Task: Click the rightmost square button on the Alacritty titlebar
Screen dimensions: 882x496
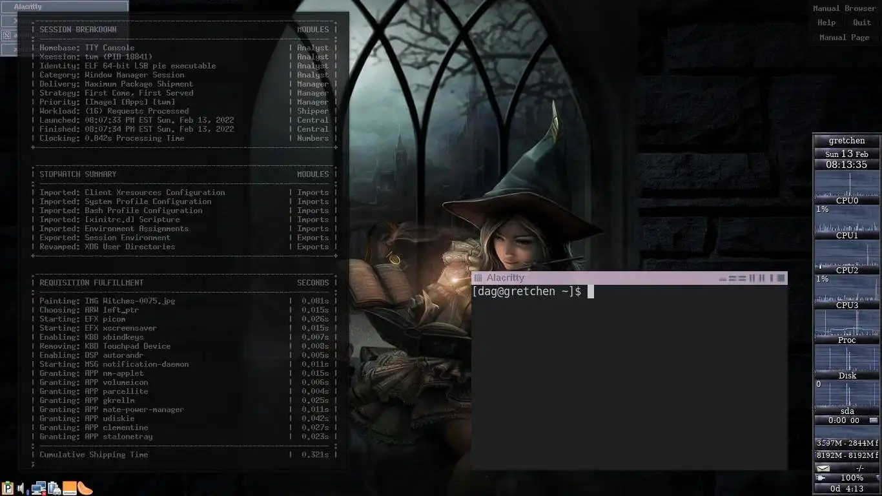Action: tap(781, 278)
